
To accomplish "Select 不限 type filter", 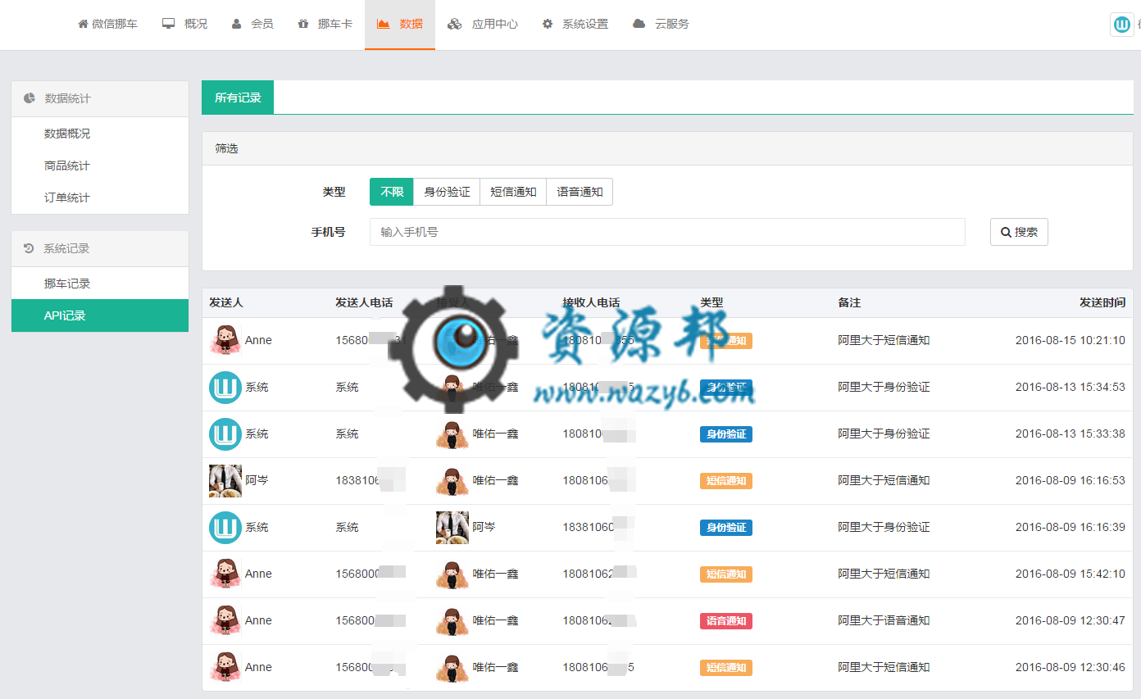I will [392, 192].
